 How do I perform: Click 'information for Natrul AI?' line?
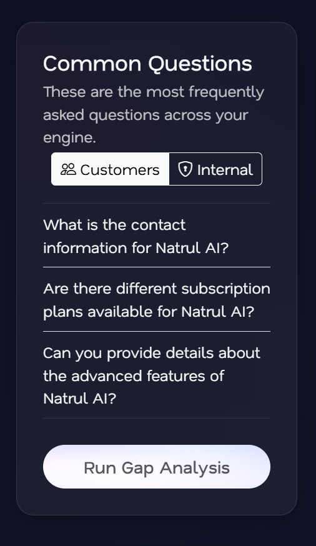pos(136,248)
